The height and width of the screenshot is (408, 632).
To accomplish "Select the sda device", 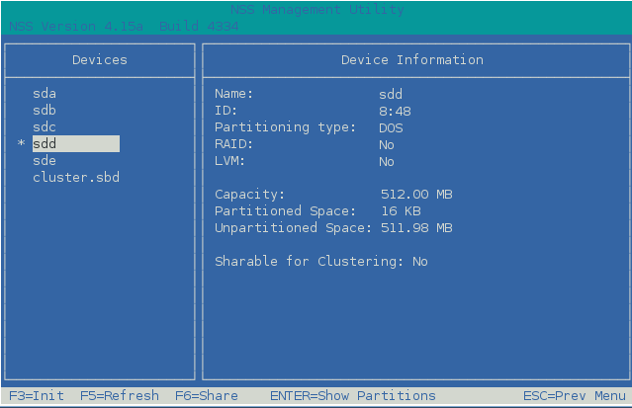I will tap(45, 94).
